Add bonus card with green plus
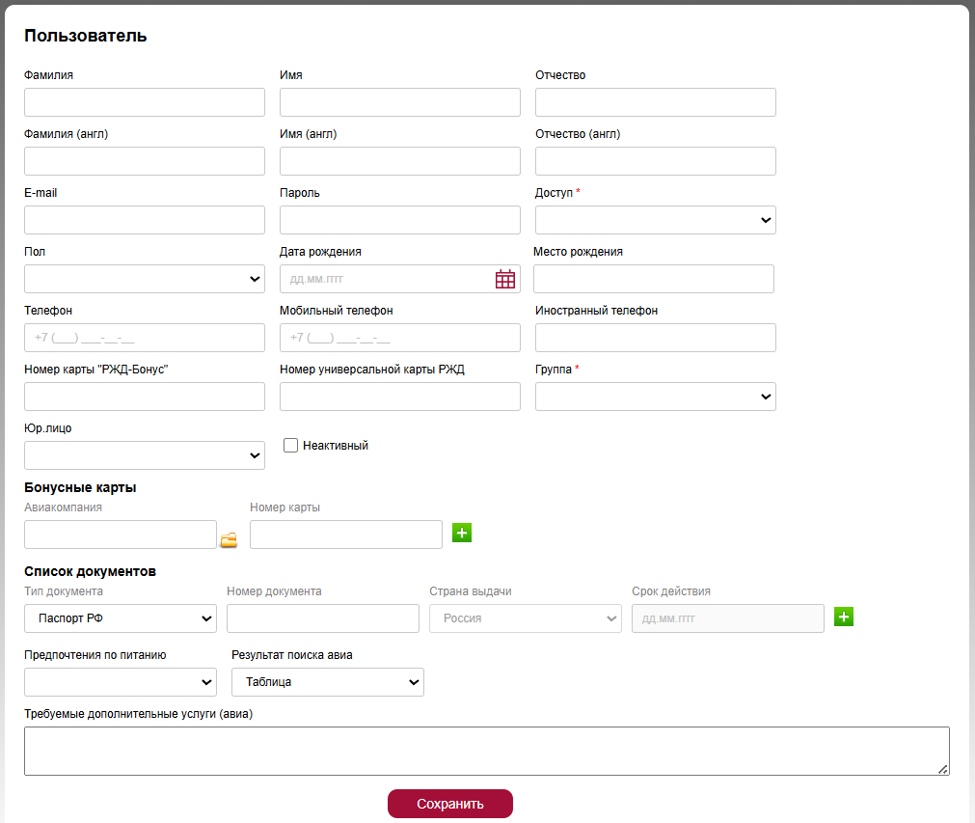This screenshot has height=823, width=975. [x=461, y=533]
